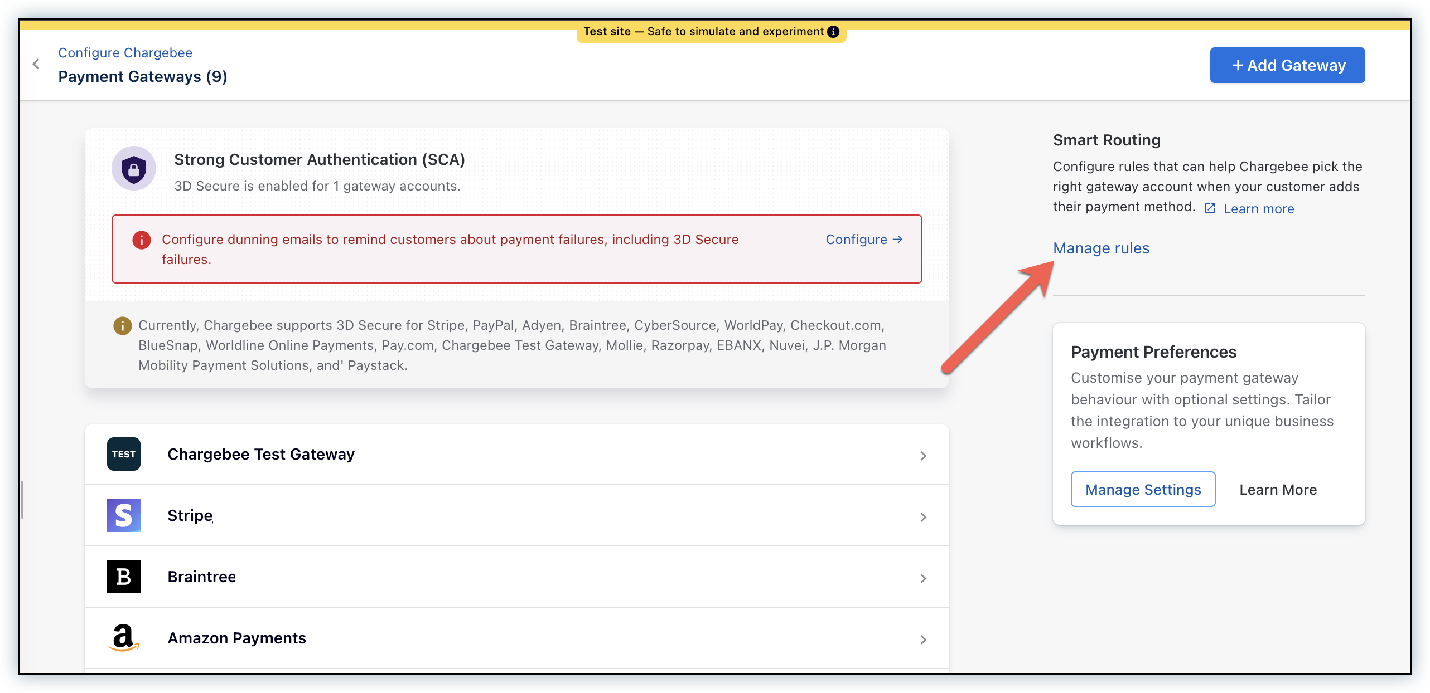1430x693 pixels.
Task: Click Manage rules under Smart Routing
Action: (x=1101, y=248)
